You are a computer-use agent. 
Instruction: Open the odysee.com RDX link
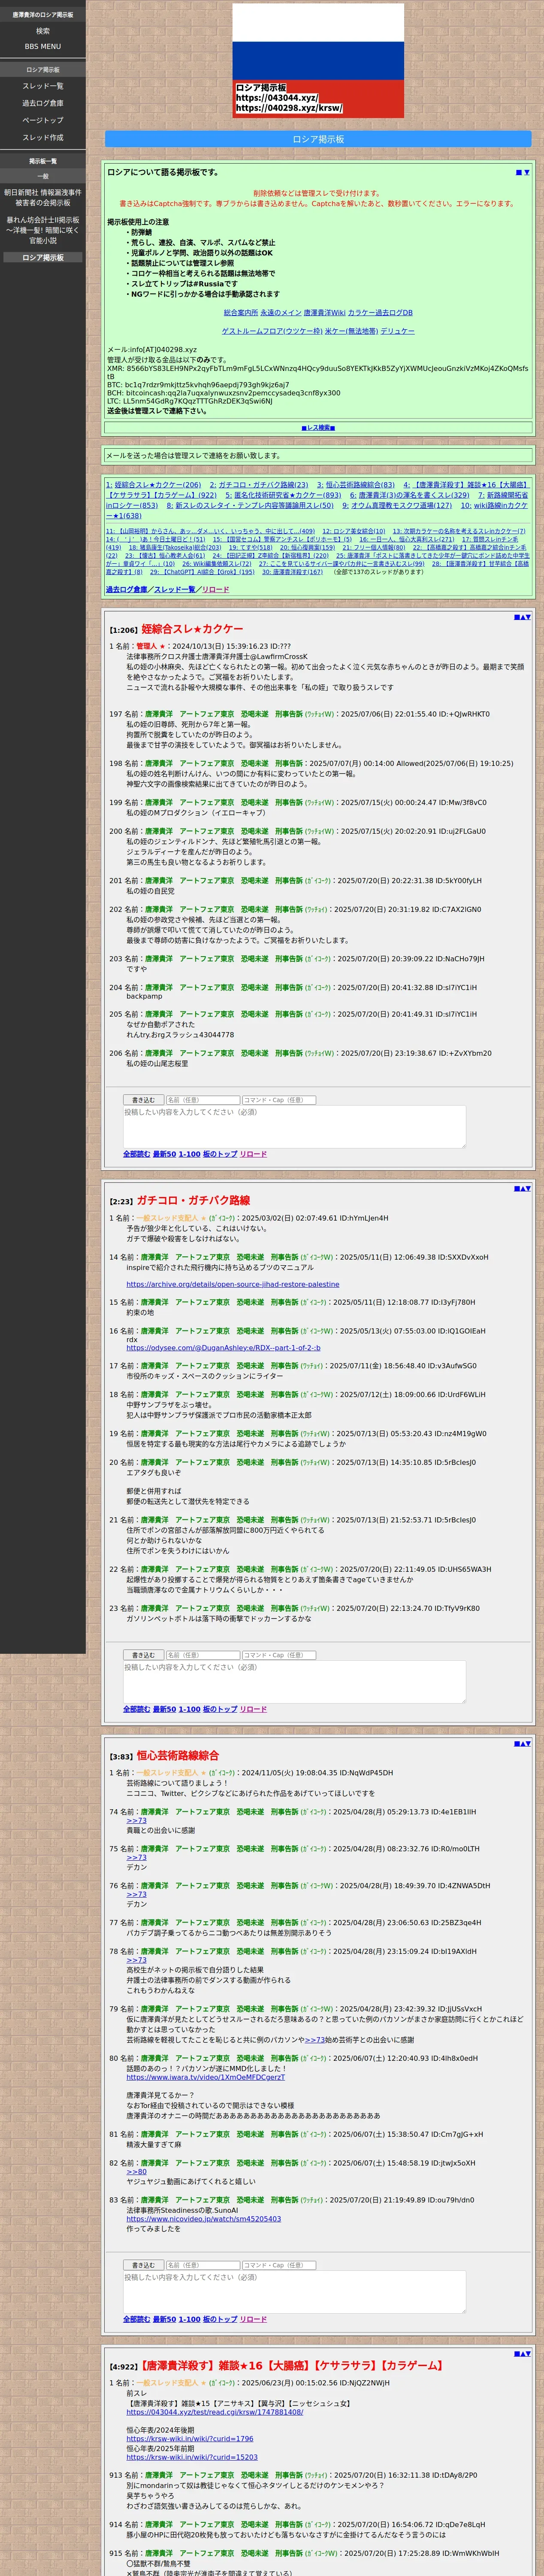223,1348
